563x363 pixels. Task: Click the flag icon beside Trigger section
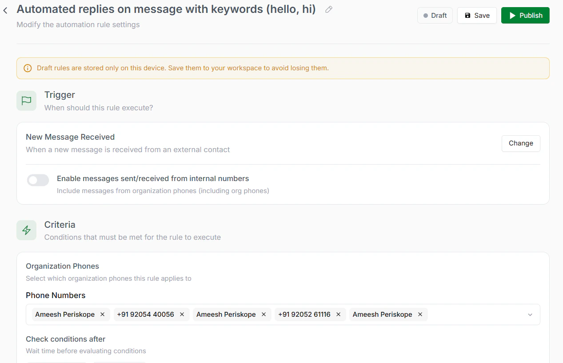click(x=26, y=101)
